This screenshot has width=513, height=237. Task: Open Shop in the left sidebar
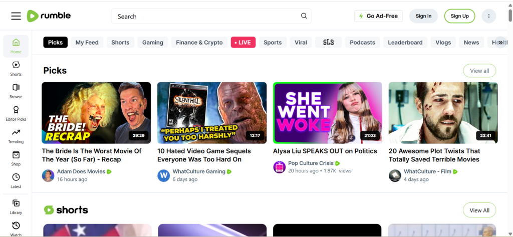pyautogui.click(x=16, y=158)
